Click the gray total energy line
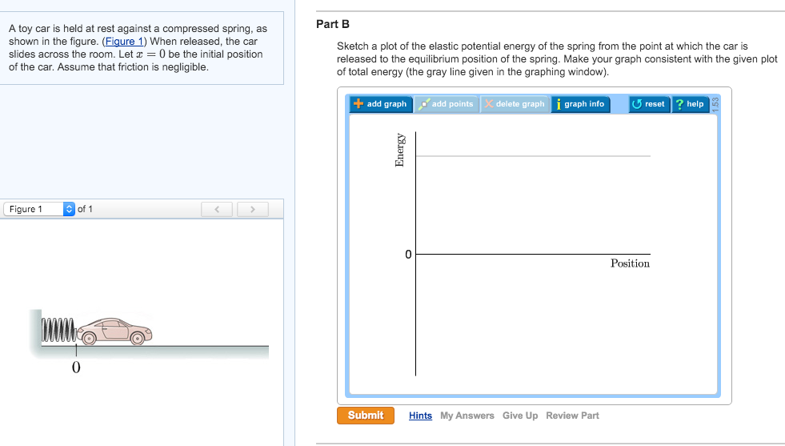Screen dimensions: 785x446 [533, 156]
